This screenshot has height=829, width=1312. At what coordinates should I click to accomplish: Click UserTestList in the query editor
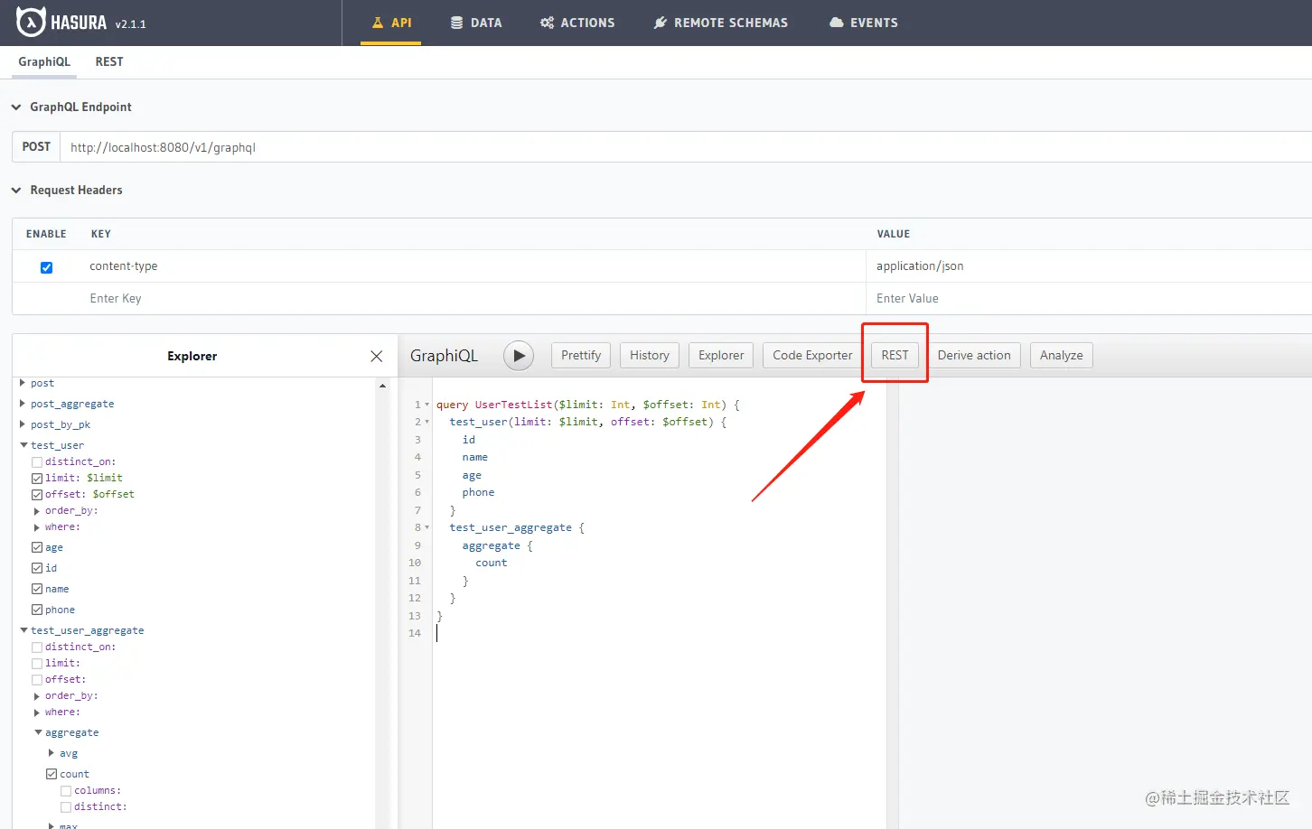click(513, 405)
